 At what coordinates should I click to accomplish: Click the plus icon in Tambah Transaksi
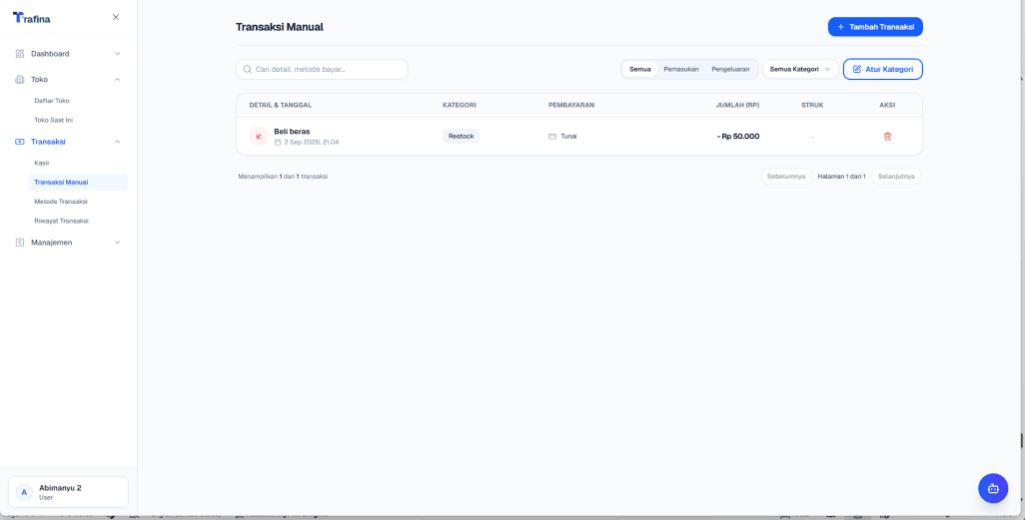tap(841, 27)
